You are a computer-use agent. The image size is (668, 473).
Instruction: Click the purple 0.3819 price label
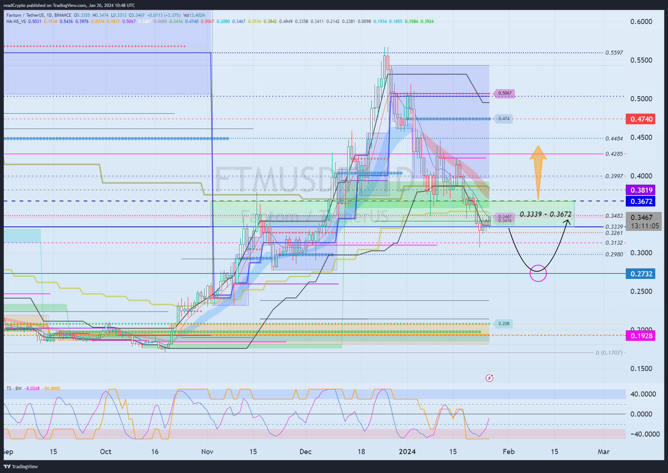tap(640, 190)
